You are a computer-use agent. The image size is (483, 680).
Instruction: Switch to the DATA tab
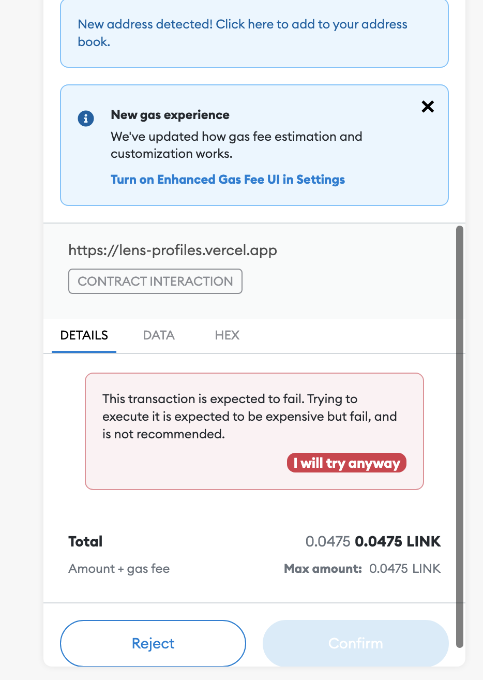click(x=158, y=335)
